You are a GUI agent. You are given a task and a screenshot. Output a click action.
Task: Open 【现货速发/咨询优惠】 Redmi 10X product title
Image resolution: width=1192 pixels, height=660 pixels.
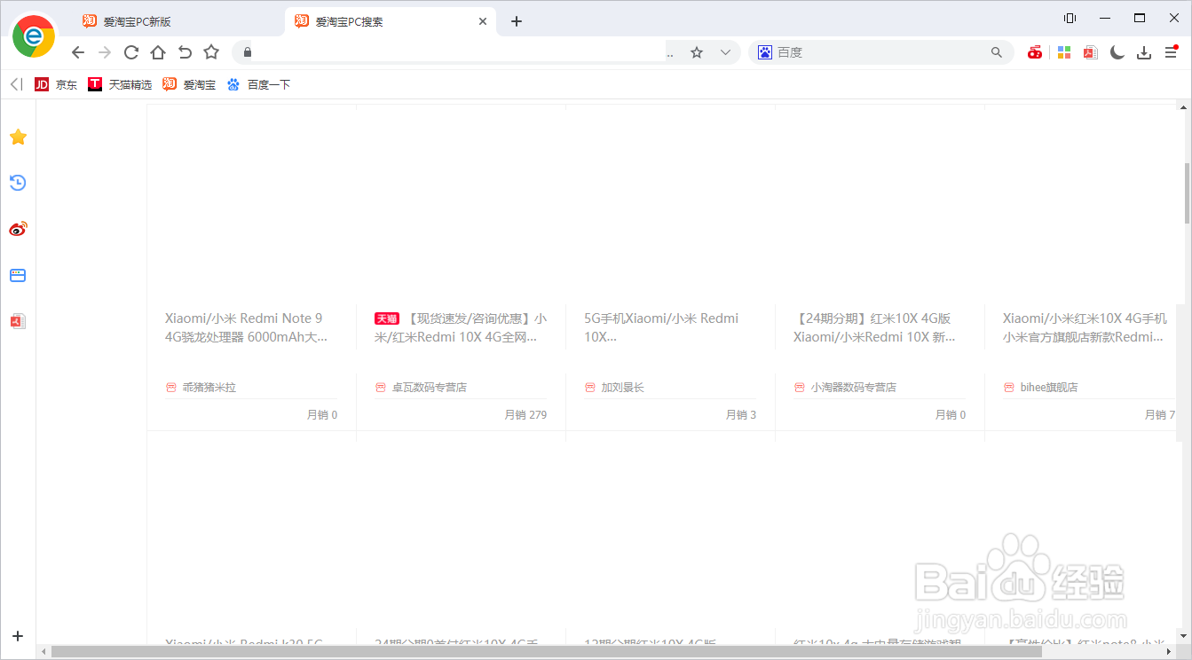click(461, 327)
